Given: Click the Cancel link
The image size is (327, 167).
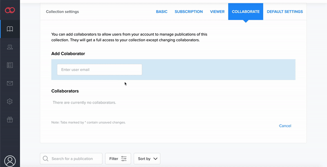Looking at the screenshot, I should click(285, 126).
